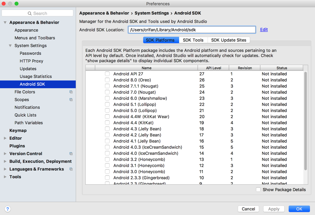Screen dimensions: 315x215
Task: Open the SDK Update Sites tab
Action: click(x=229, y=40)
